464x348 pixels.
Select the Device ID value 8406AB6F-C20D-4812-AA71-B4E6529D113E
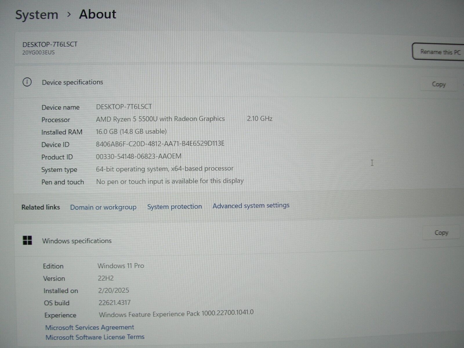coord(160,144)
